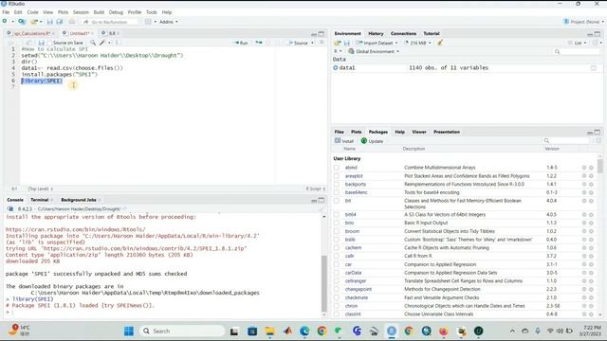Image resolution: width=607 pixels, height=341 pixels.
Task: Open the carData package link
Action: (353, 273)
